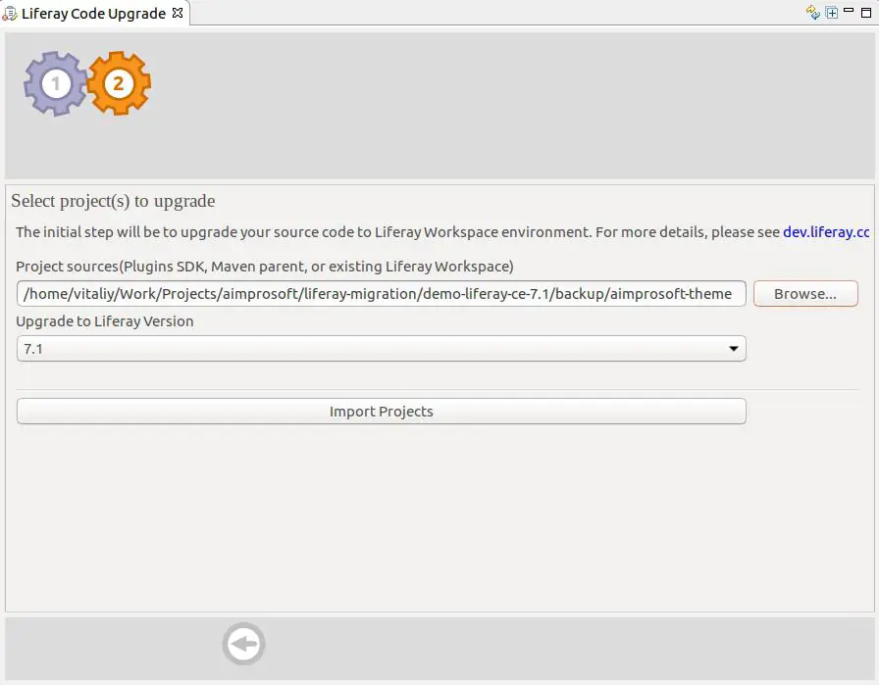
Task: Go back with the left arrow icon
Action: 243,644
